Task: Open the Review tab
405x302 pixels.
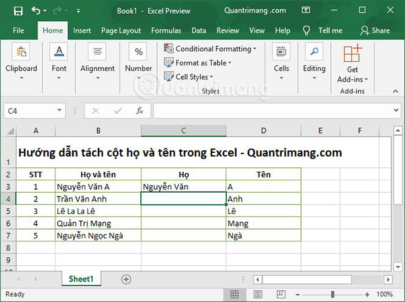Action: [x=227, y=31]
